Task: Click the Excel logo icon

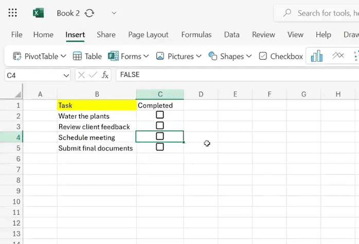Action: click(x=38, y=13)
